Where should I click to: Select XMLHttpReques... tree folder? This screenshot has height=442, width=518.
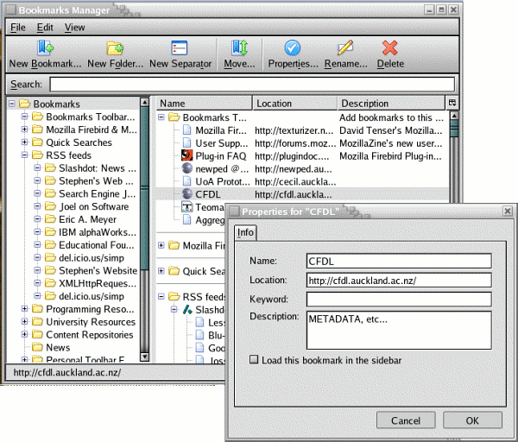[98, 283]
